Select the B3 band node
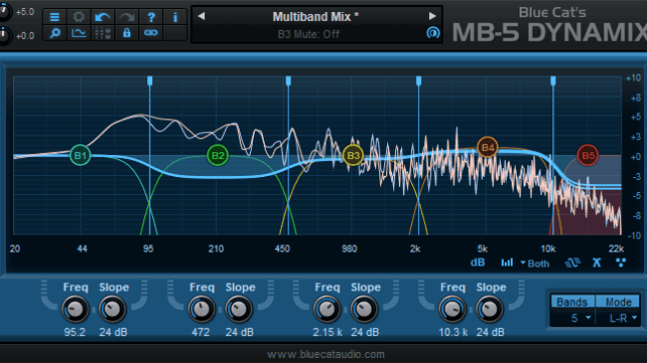 [x=353, y=155]
